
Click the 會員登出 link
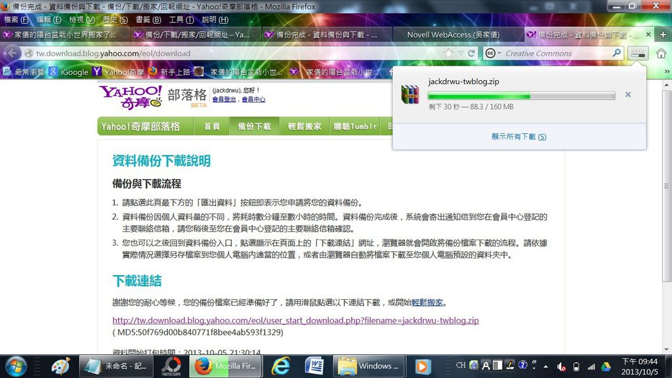[224, 100]
